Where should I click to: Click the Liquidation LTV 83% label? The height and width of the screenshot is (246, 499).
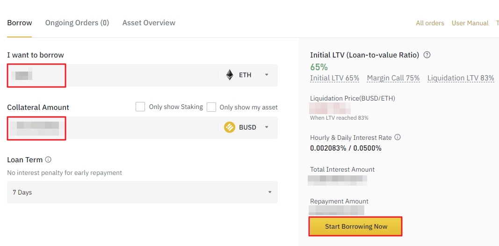tap(461, 78)
